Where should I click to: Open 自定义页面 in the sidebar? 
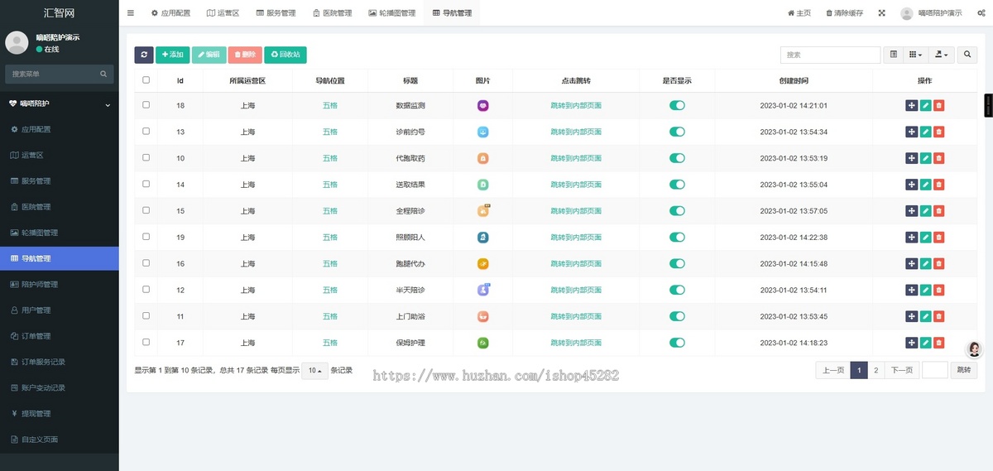tap(60, 440)
